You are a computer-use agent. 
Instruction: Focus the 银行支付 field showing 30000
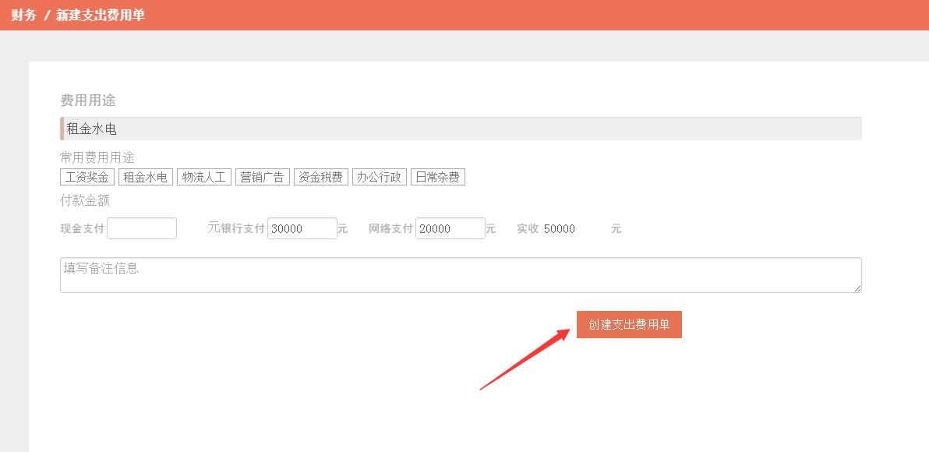point(302,228)
